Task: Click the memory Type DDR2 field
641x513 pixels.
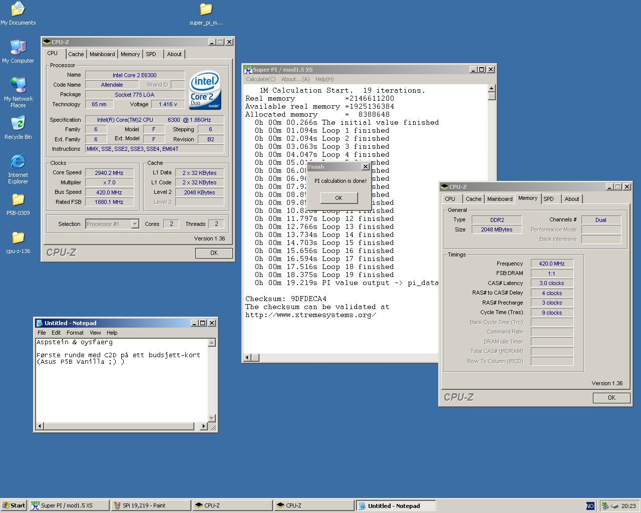Action: (x=497, y=220)
